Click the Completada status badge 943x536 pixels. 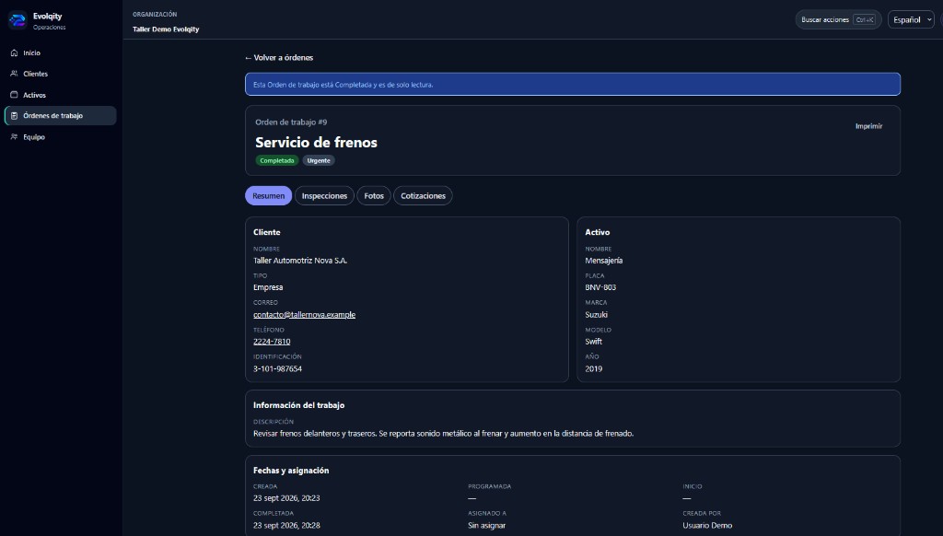[276, 160]
